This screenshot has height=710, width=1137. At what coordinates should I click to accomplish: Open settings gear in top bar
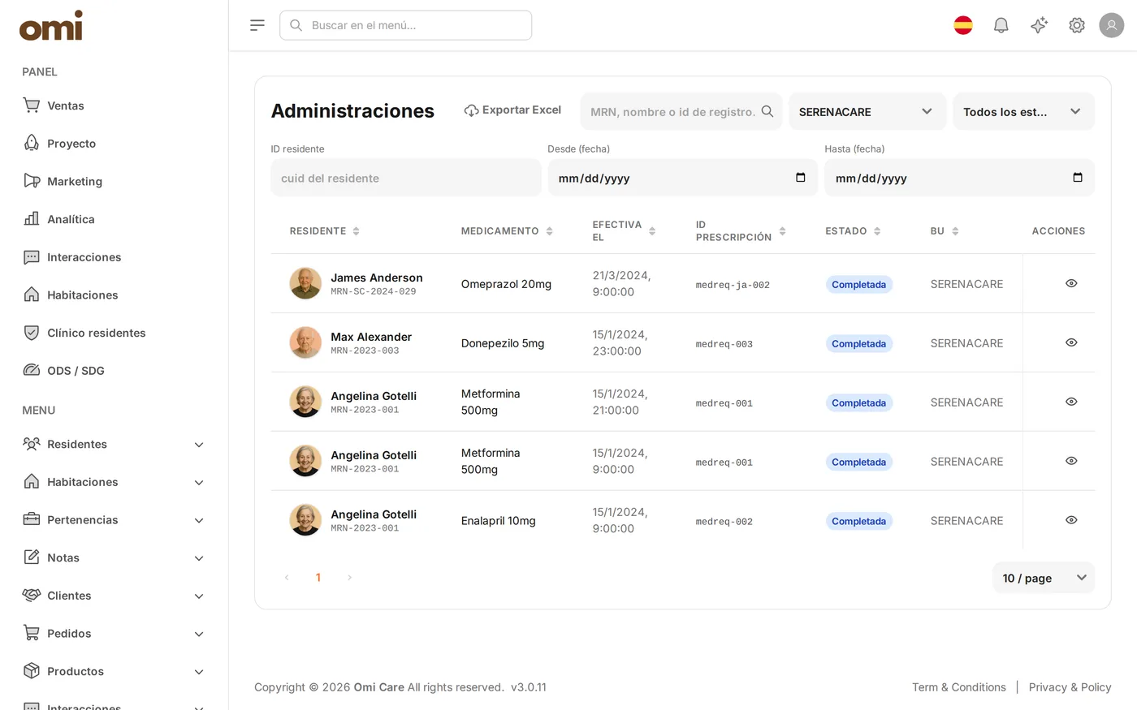click(x=1077, y=25)
